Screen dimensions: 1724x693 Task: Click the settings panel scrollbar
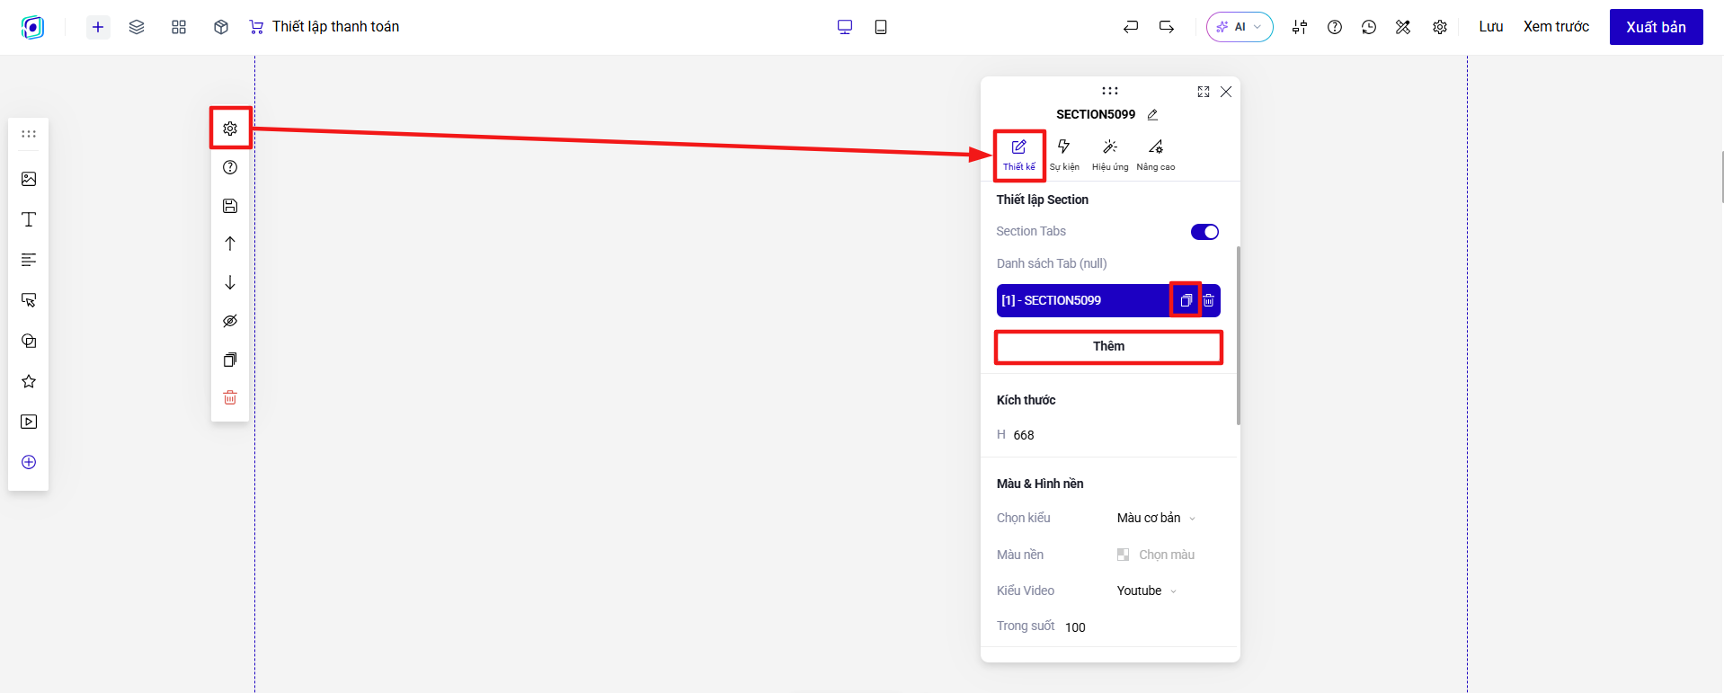(x=1239, y=335)
